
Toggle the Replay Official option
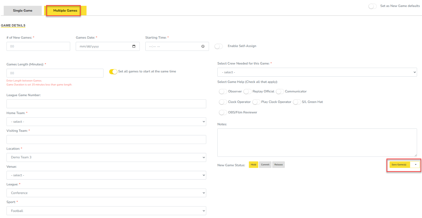[247, 91]
